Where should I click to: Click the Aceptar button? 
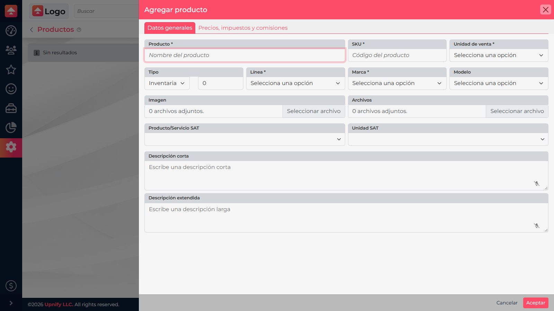(536, 303)
